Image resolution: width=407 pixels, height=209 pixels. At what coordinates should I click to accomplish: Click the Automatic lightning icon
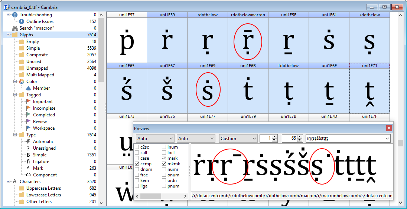point(28,142)
